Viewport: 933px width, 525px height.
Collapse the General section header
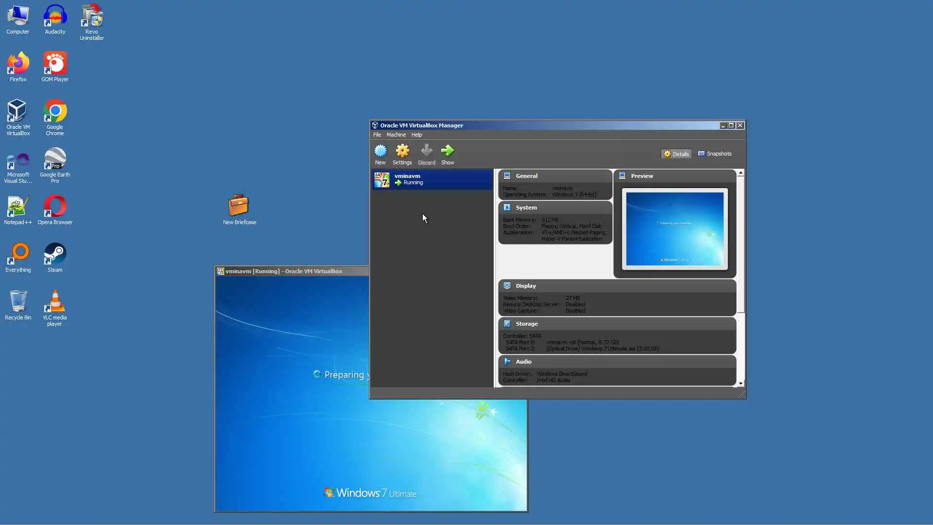click(x=526, y=176)
